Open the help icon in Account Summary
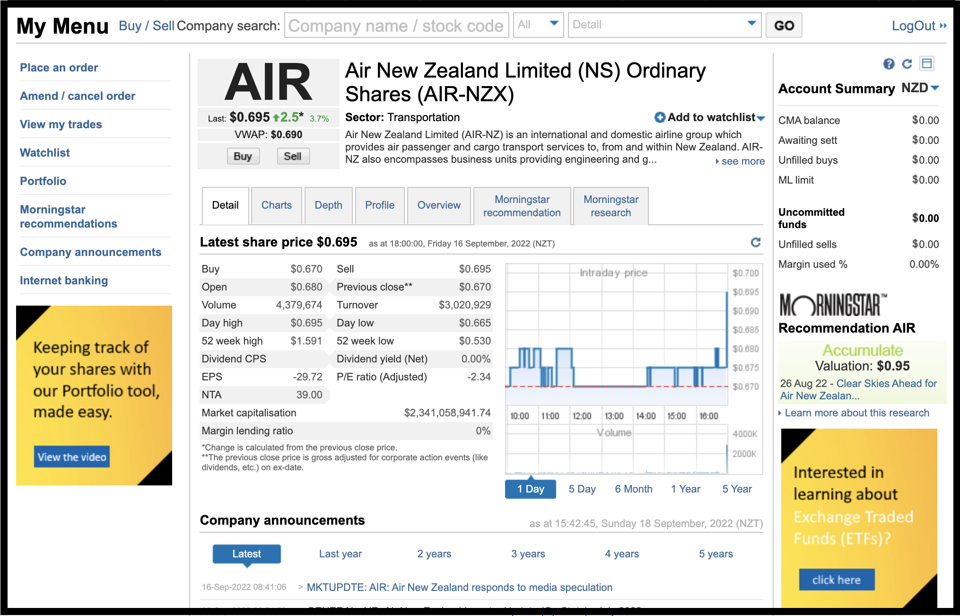The height and width of the screenshot is (616, 960). (x=889, y=64)
